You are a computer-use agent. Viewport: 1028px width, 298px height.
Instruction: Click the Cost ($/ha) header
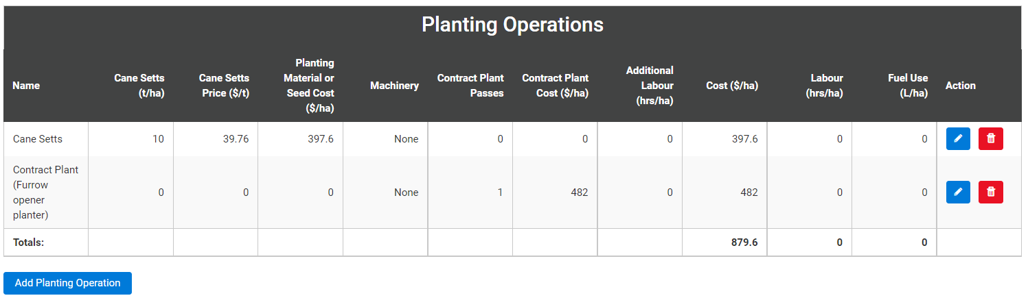732,86
